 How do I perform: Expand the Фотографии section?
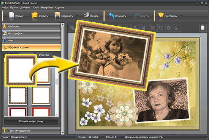(x=31, y=33)
